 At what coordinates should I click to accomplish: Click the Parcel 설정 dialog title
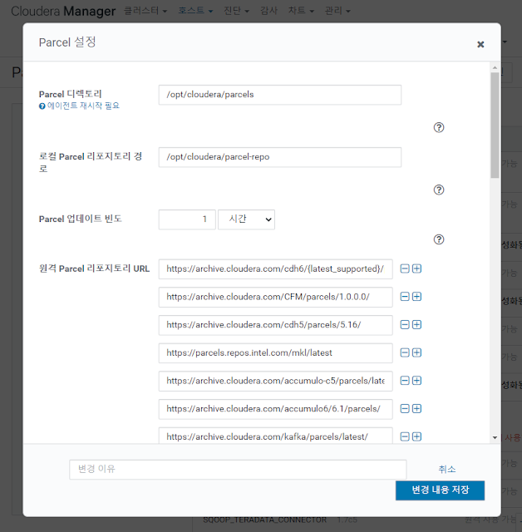point(67,42)
